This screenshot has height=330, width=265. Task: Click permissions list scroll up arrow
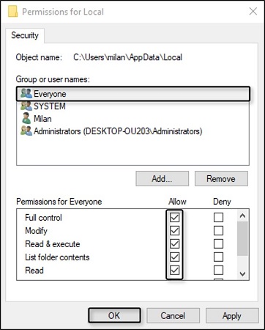coord(242,216)
